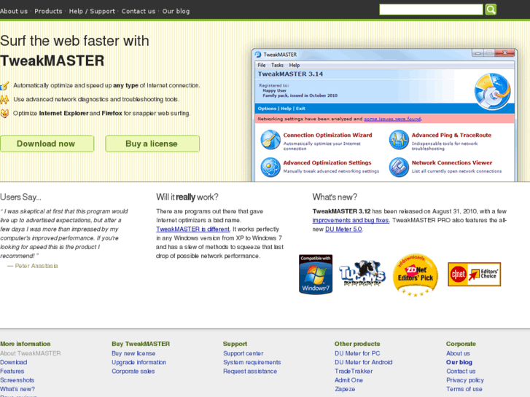Screen dimensions: 530x397
Task: Click Exit in the blue bar
Action: click(300, 109)
